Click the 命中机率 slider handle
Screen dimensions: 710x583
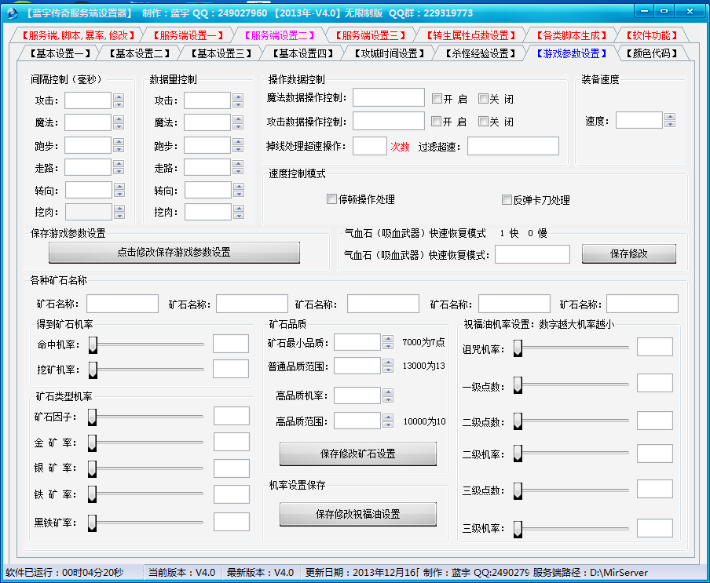[93, 344]
